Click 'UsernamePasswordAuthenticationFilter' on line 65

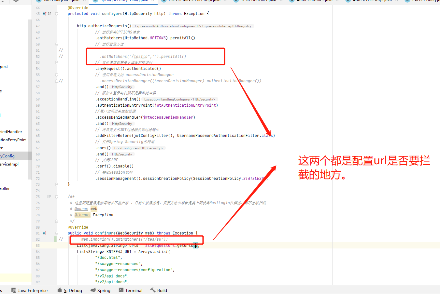tap(218, 136)
